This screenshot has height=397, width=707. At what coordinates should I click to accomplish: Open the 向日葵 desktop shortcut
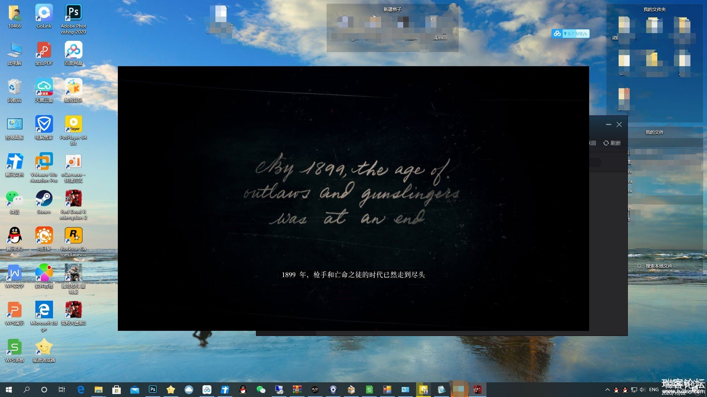pos(44,239)
